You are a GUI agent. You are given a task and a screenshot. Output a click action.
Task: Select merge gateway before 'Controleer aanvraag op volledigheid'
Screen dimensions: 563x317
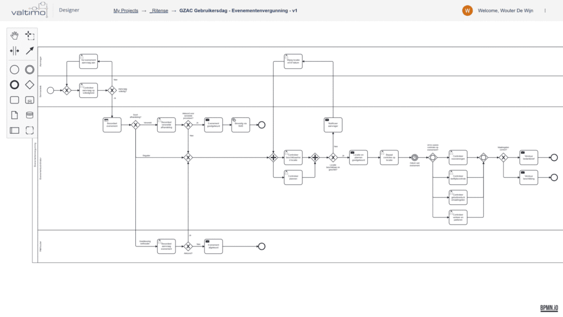click(67, 90)
